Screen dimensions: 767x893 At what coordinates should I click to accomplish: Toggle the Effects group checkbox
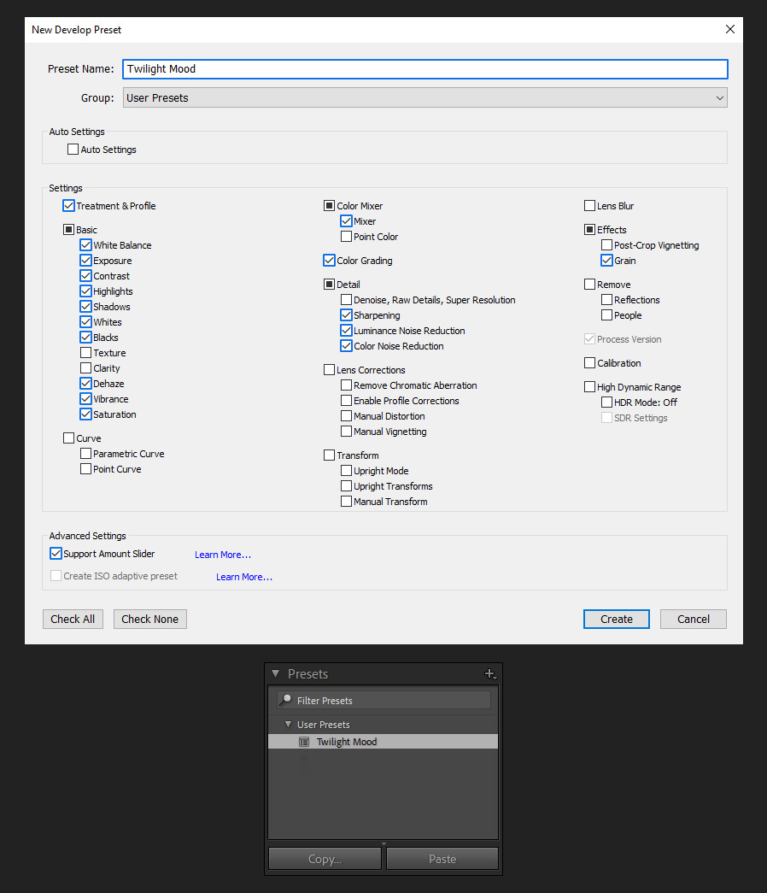(x=590, y=230)
